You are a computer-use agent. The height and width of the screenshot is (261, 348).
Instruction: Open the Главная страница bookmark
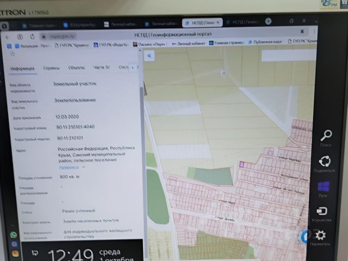click(227, 42)
